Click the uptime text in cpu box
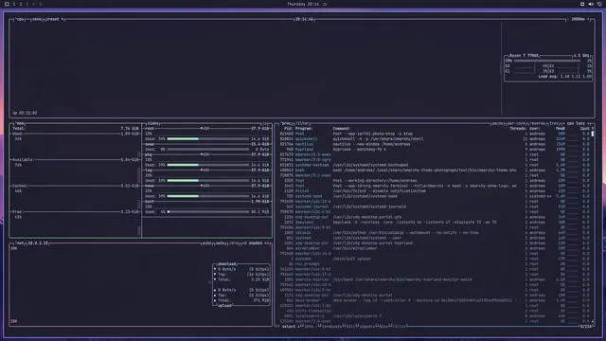The image size is (606, 341). point(25,113)
